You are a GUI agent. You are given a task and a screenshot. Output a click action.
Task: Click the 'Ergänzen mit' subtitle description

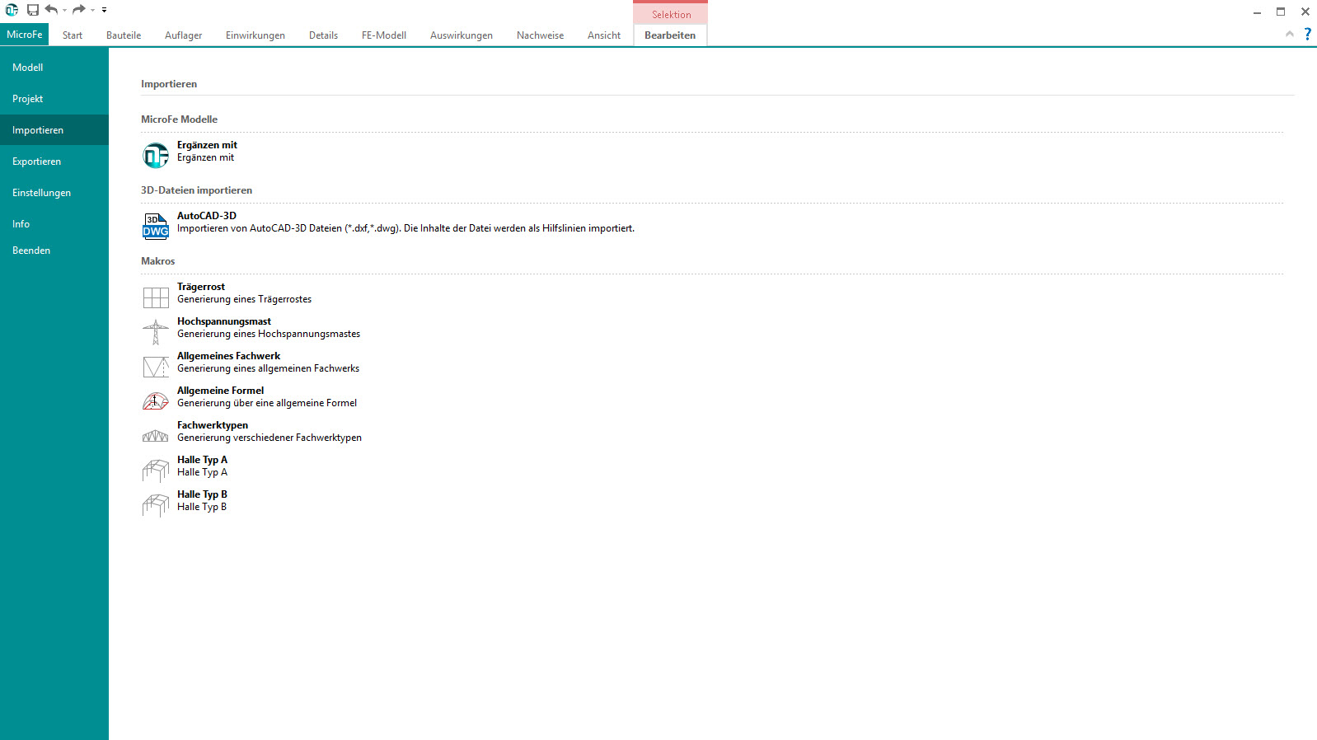tap(205, 157)
